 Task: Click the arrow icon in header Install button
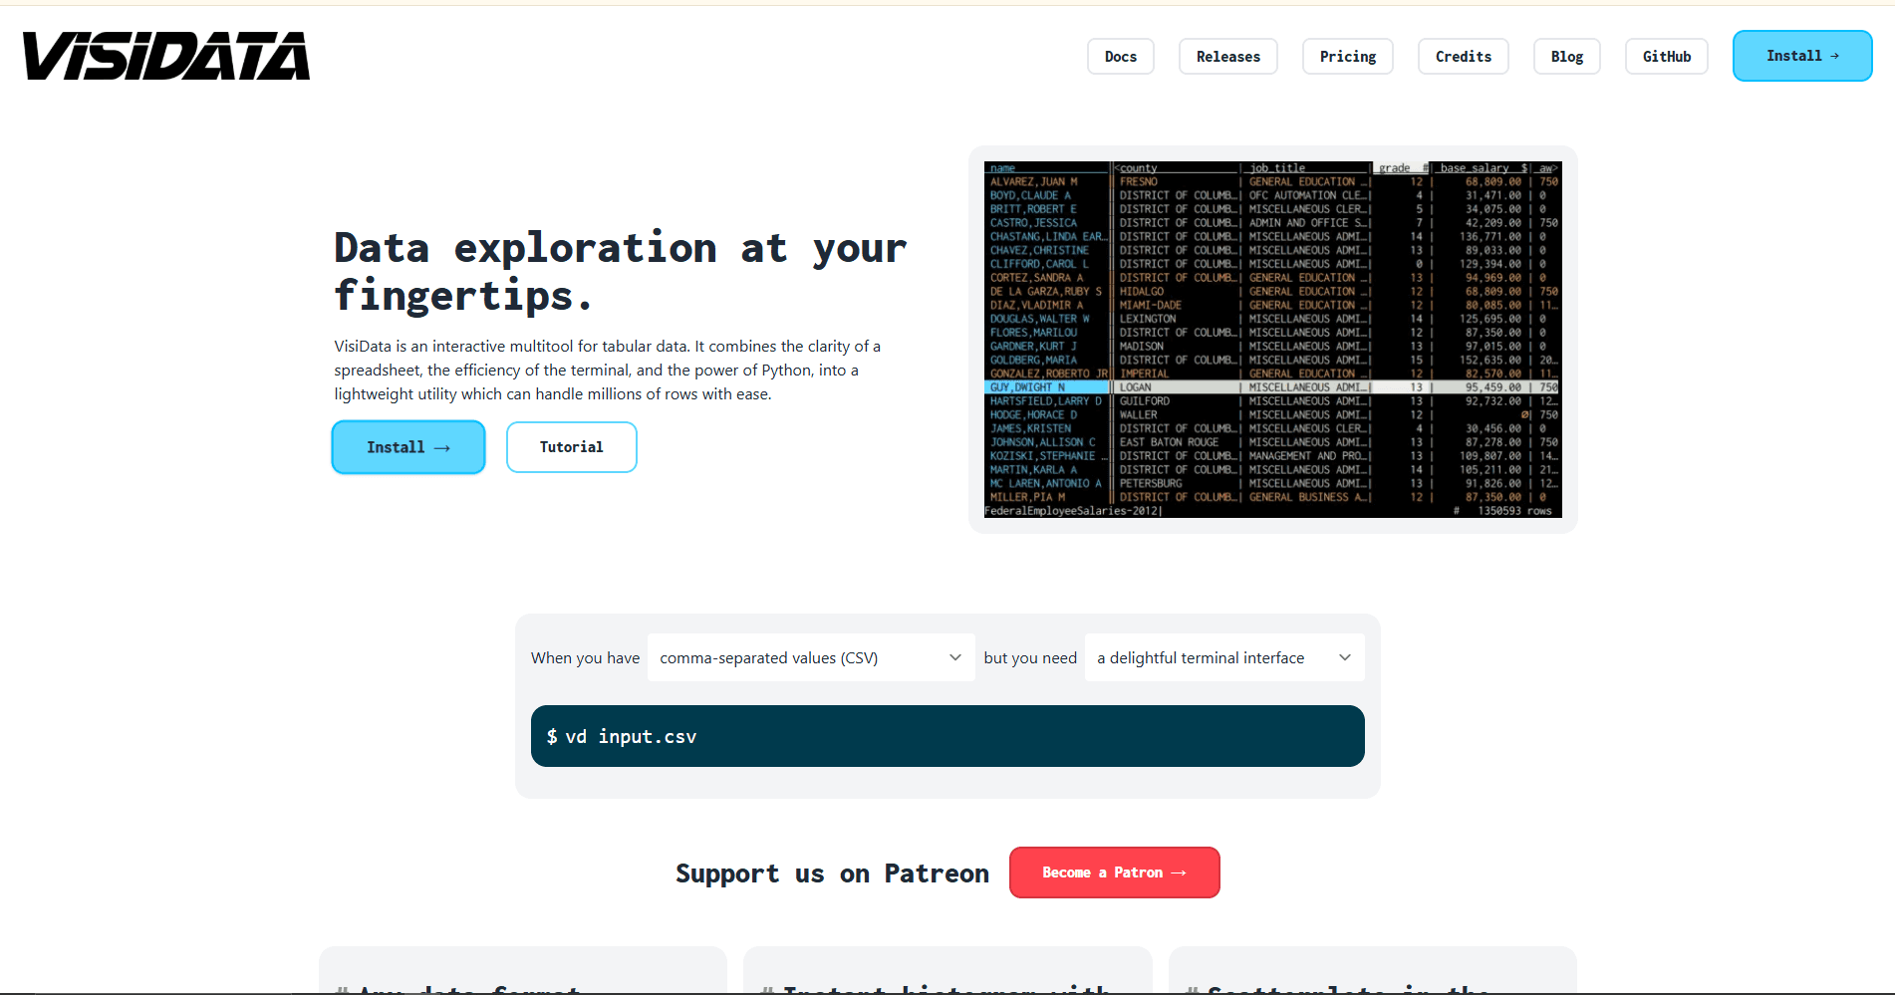click(1834, 56)
